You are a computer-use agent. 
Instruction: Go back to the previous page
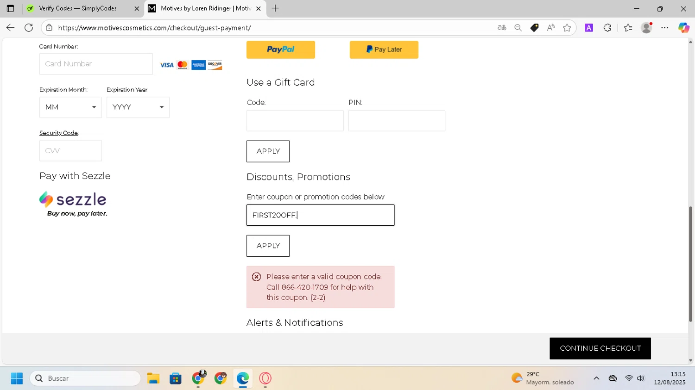pos(10,28)
